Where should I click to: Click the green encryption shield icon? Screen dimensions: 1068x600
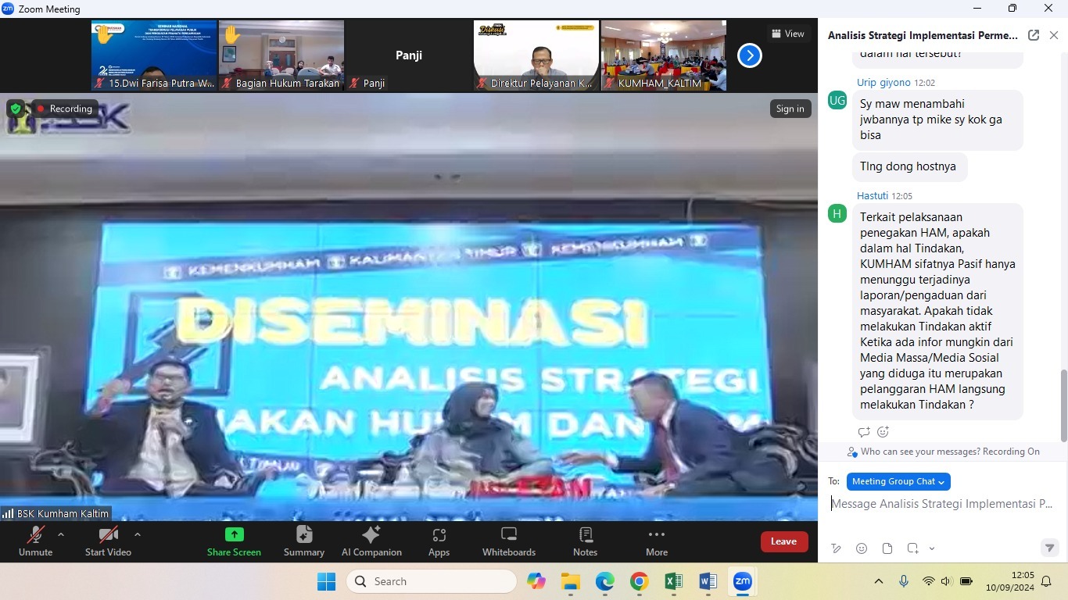pos(16,109)
